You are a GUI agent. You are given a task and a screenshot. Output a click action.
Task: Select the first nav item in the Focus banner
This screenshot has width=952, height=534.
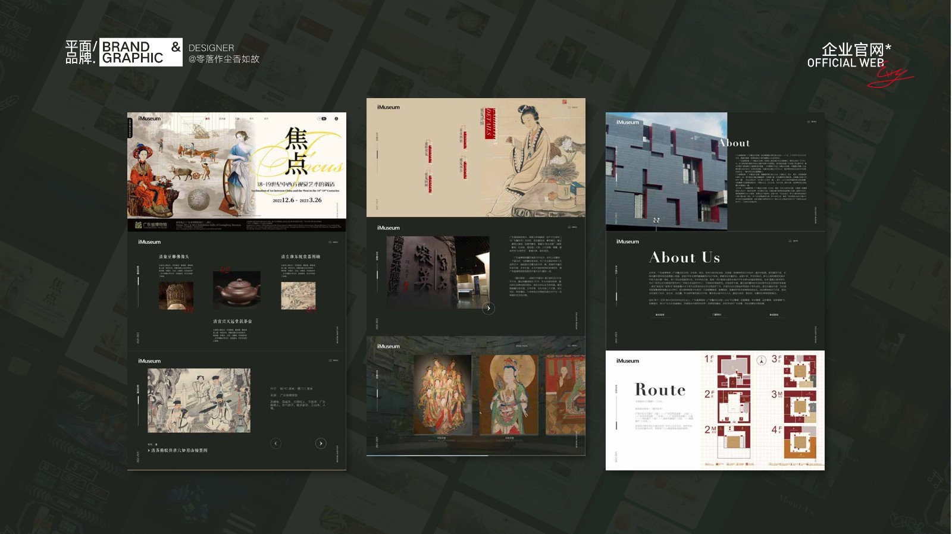[208, 119]
